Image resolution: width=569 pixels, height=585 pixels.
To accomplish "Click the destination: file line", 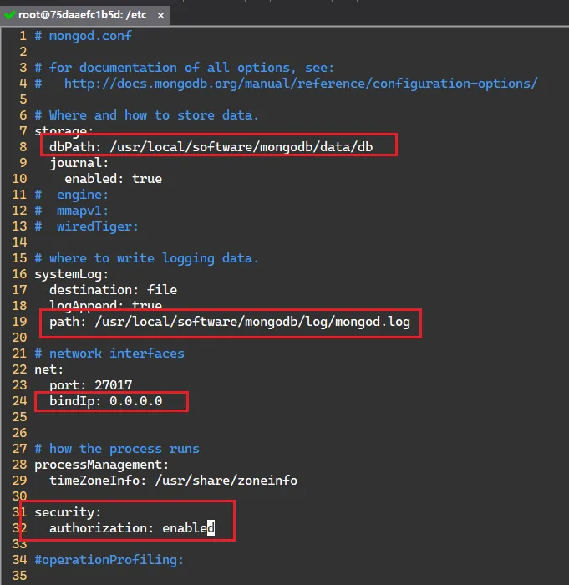I will [x=113, y=290].
